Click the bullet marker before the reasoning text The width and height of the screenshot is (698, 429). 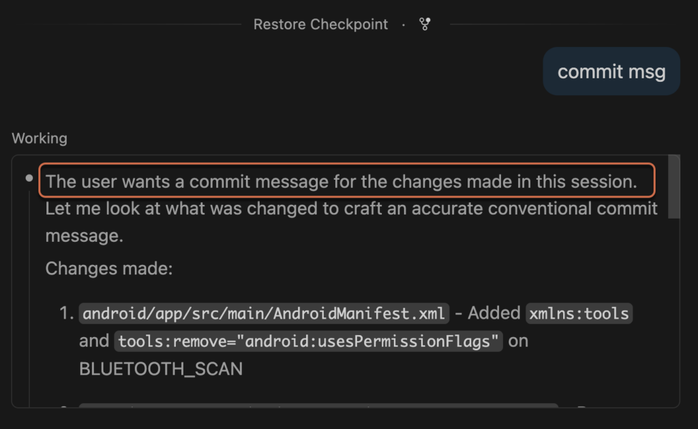(x=29, y=178)
